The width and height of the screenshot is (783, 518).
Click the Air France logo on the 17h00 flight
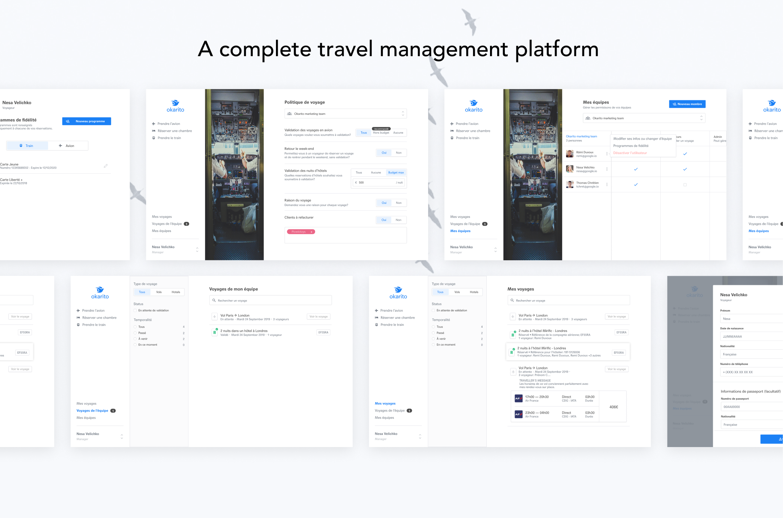pyautogui.click(x=518, y=398)
